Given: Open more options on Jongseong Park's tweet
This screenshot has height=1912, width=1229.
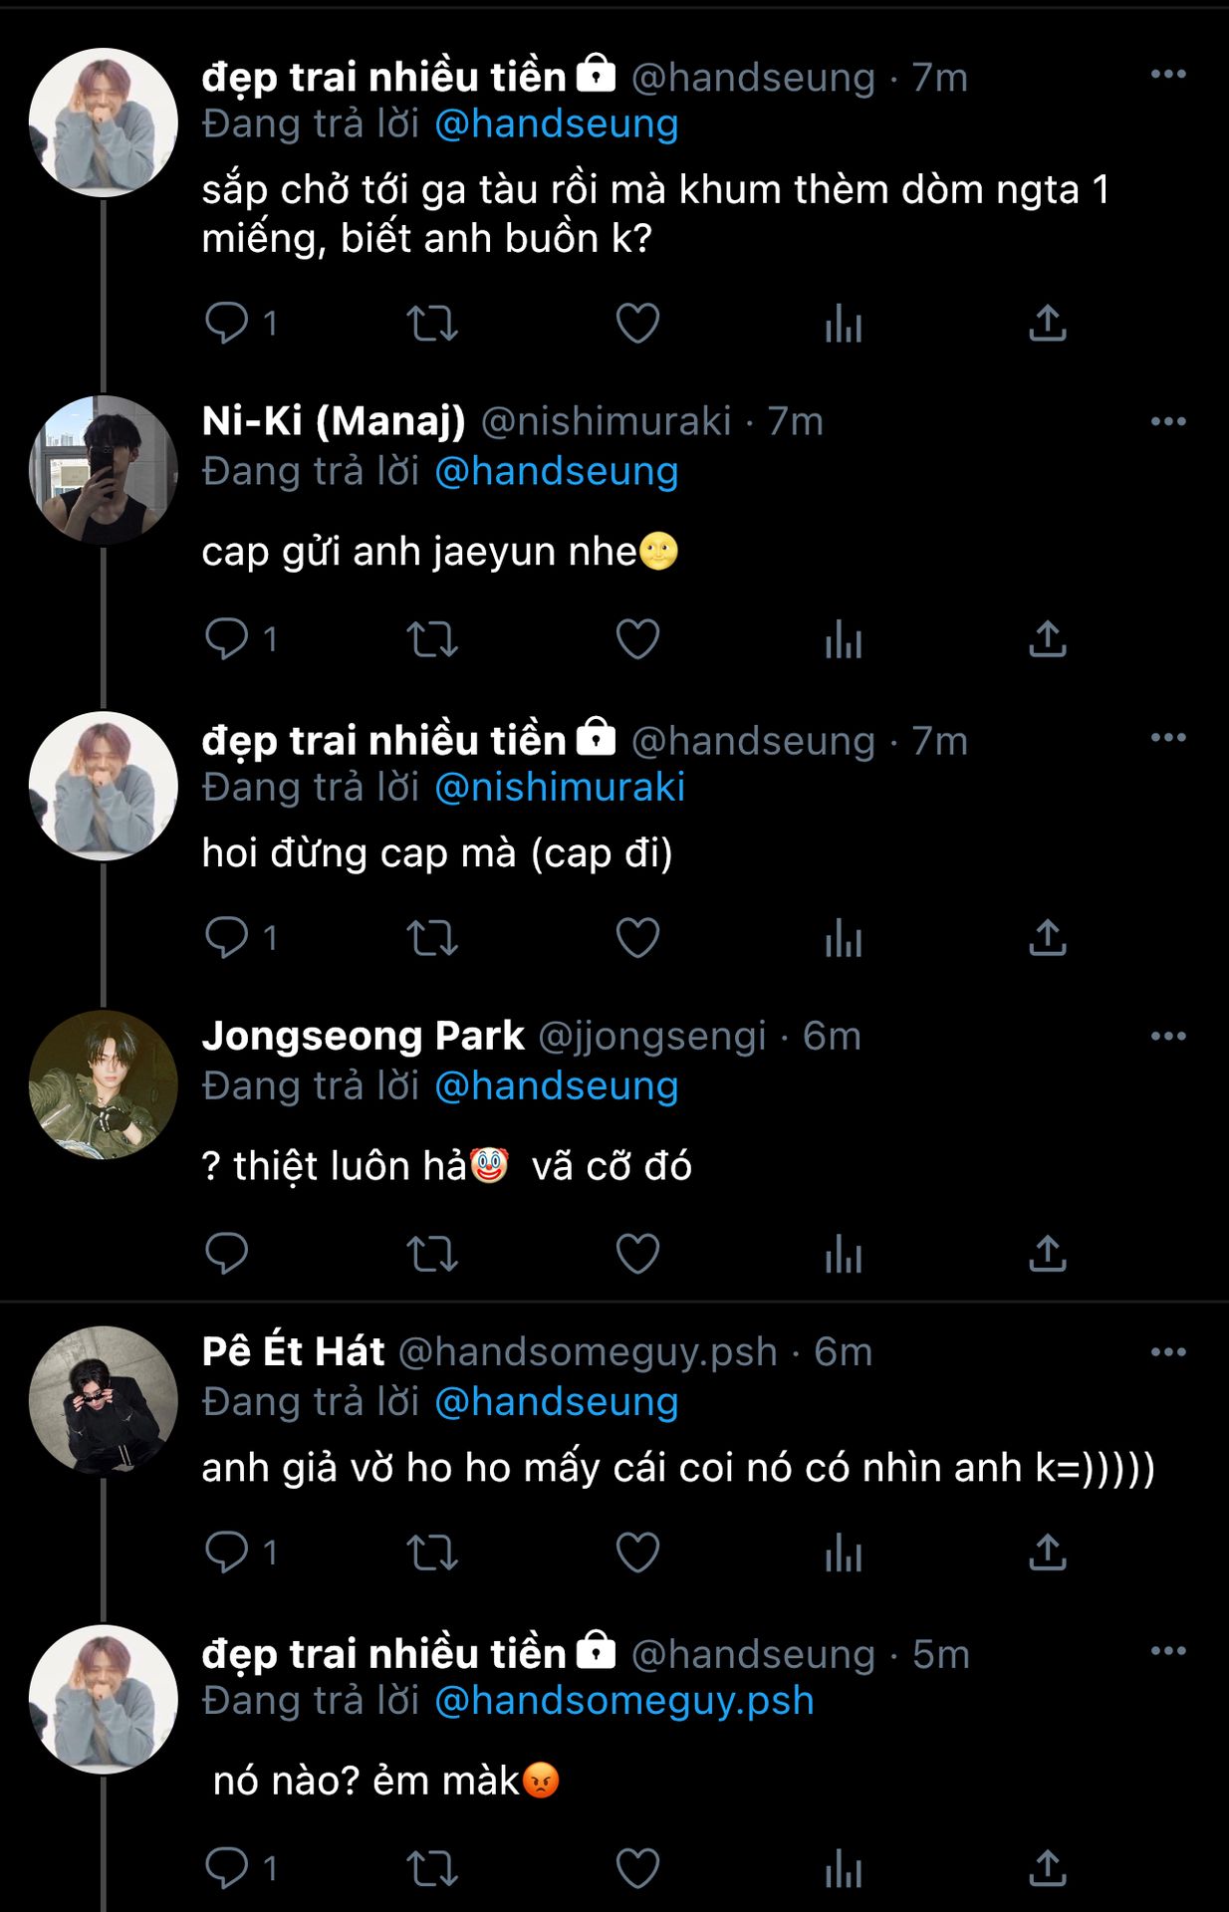Looking at the screenshot, I should tap(1167, 1036).
